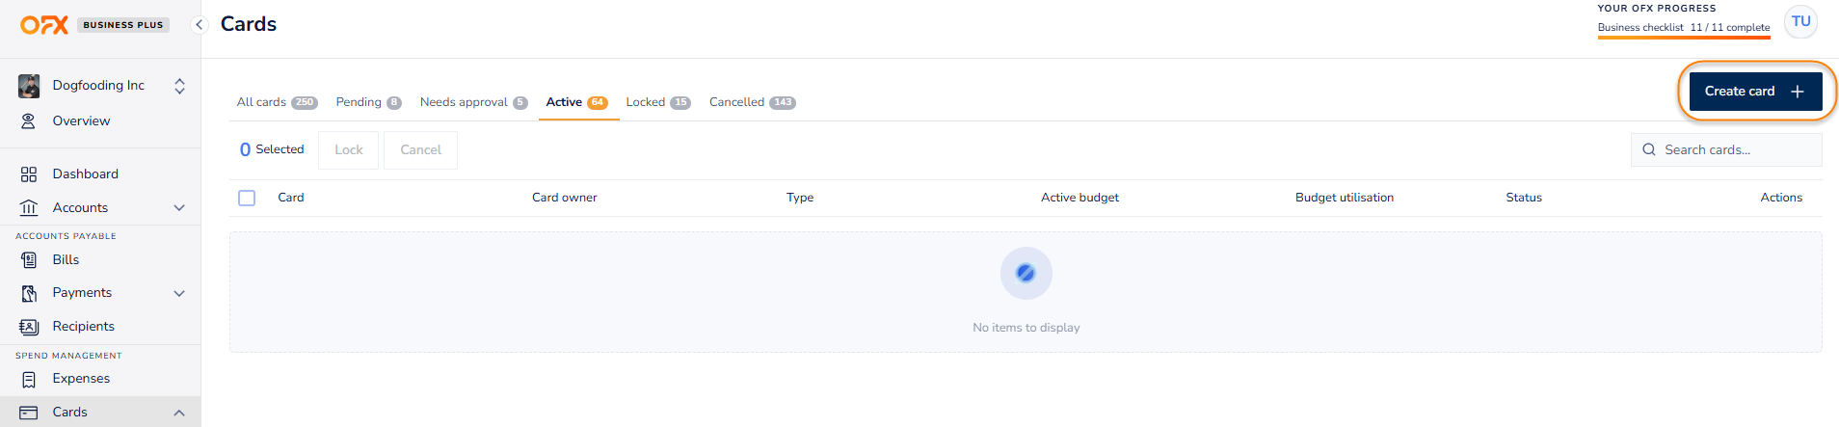Image resolution: width=1839 pixels, height=427 pixels.
Task: Expand the Payments sidebar section
Action: click(x=179, y=293)
